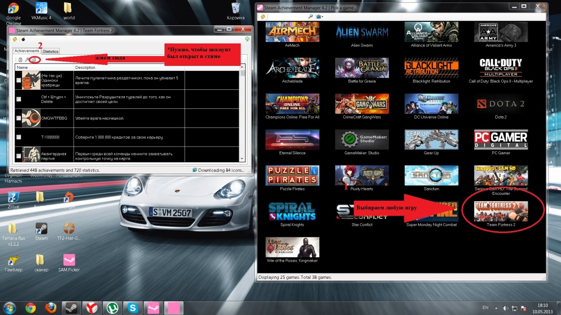Tick checkbox for Одиноки храбрецы achievement

[19, 81]
